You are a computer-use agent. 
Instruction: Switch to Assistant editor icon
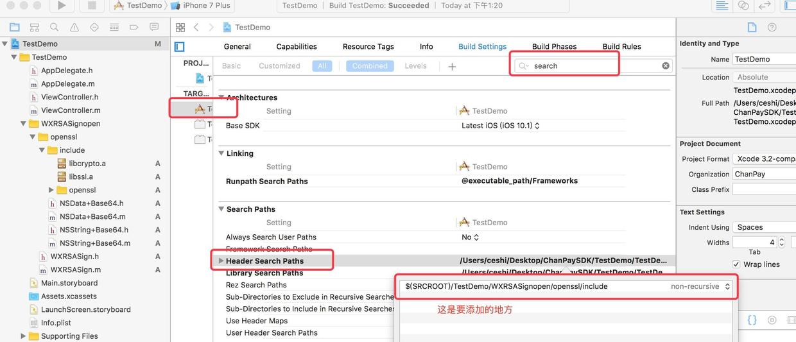[x=743, y=5]
